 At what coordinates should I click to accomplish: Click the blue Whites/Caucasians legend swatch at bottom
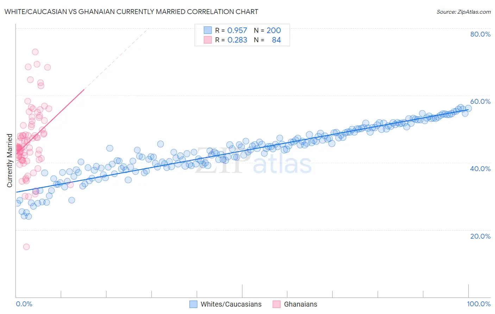pyautogui.click(x=193, y=304)
